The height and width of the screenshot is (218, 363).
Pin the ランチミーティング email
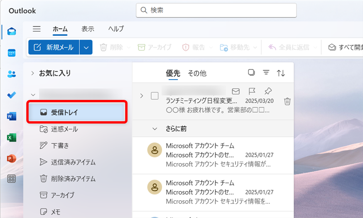(x=268, y=91)
